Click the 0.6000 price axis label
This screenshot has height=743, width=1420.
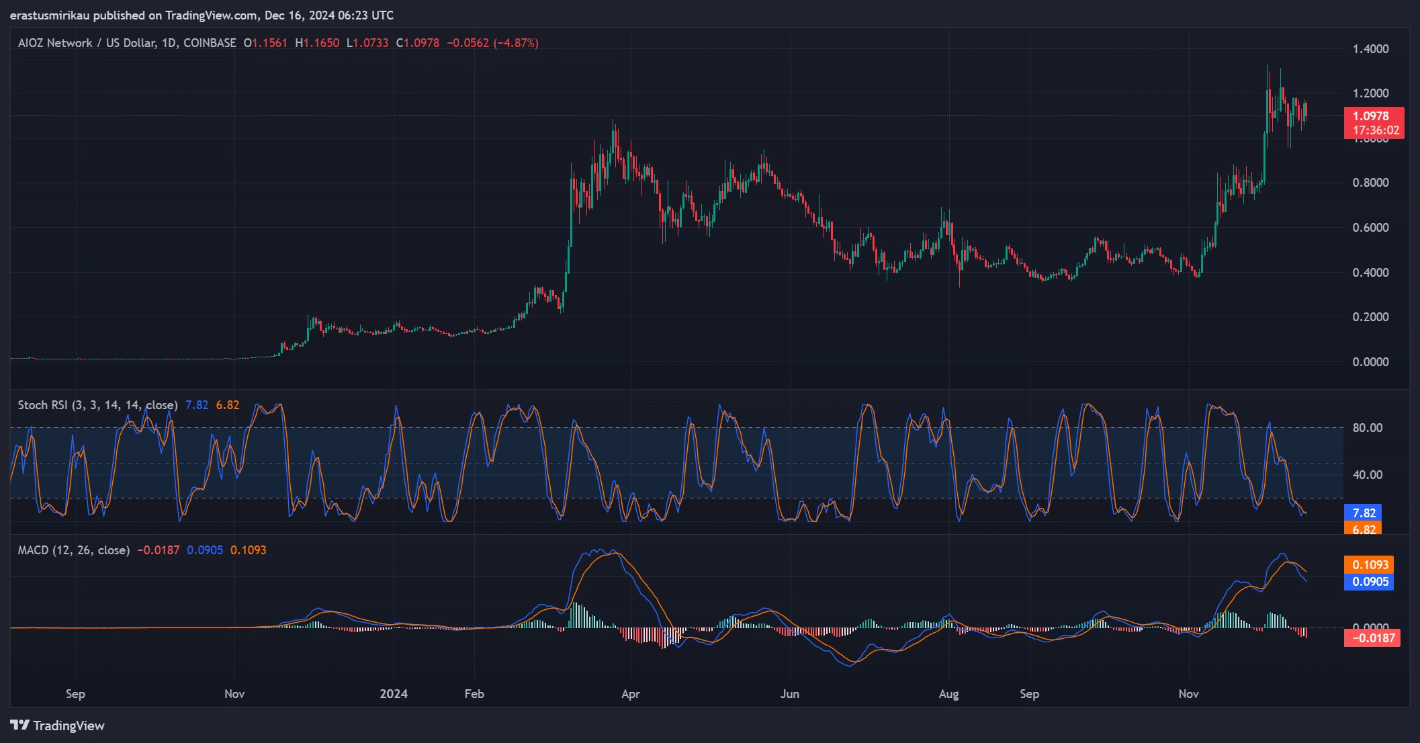1370,228
